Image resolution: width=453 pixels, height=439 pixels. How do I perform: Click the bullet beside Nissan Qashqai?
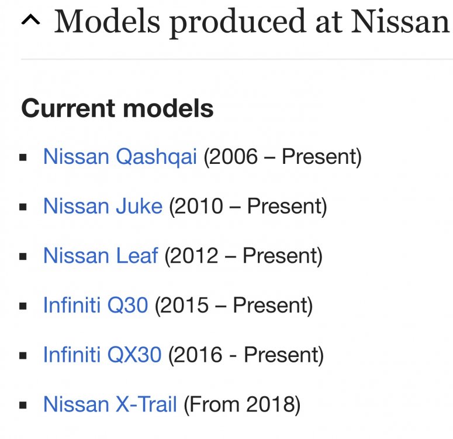[x=23, y=157]
